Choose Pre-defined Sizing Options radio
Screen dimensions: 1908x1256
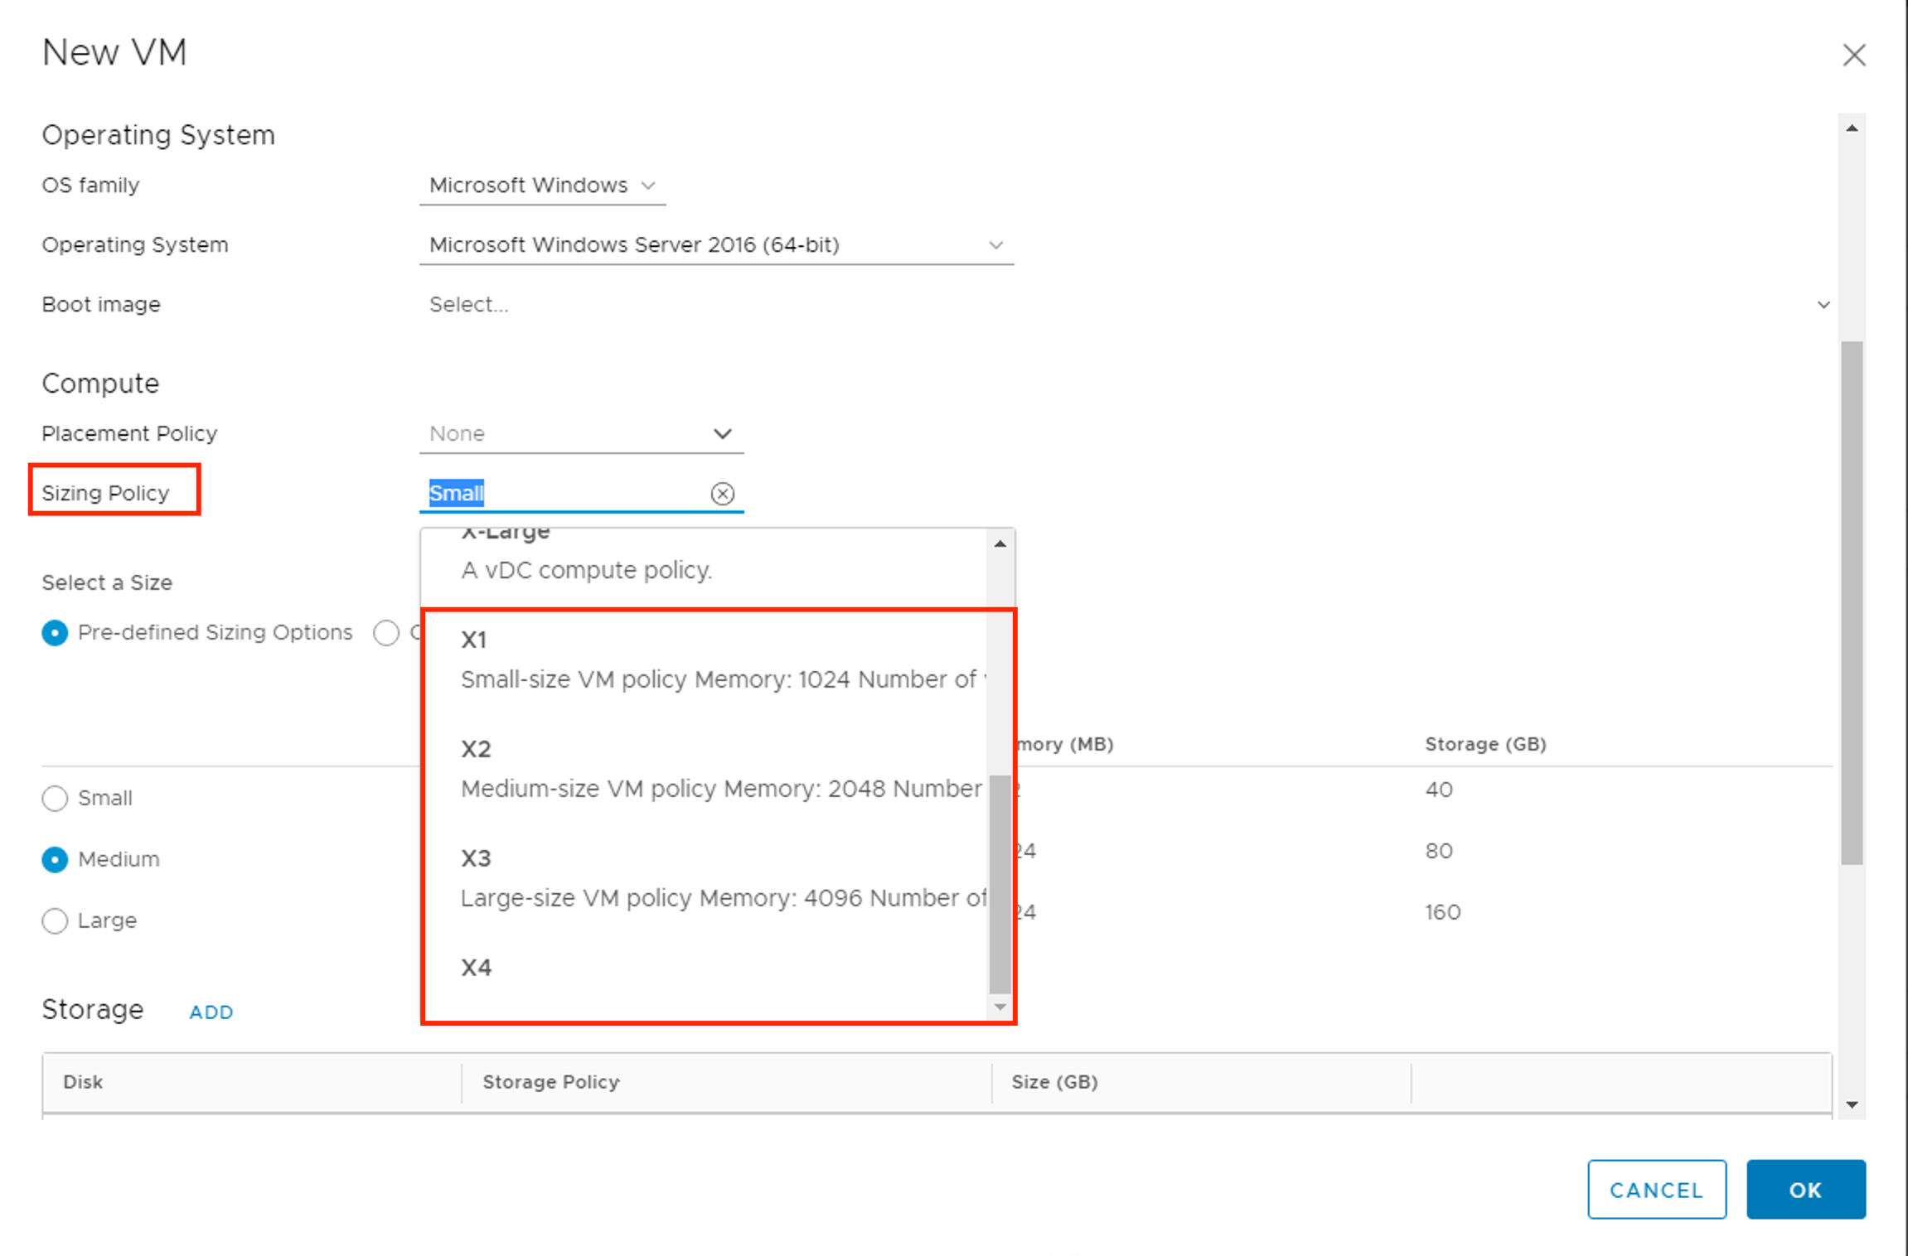pos(55,633)
